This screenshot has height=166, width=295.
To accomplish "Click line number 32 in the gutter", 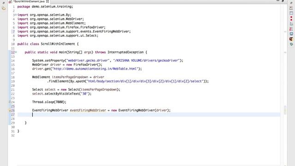I will [12, 135].
